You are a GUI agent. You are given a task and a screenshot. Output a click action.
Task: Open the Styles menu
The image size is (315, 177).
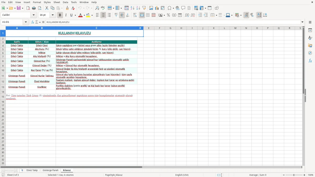tap(47, 2)
